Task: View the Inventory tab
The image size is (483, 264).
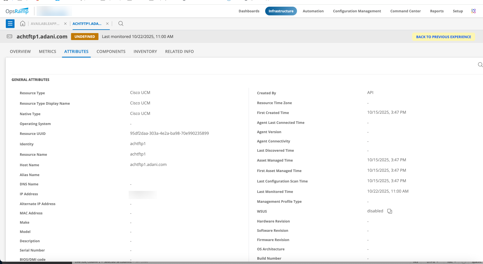Action: (145, 52)
